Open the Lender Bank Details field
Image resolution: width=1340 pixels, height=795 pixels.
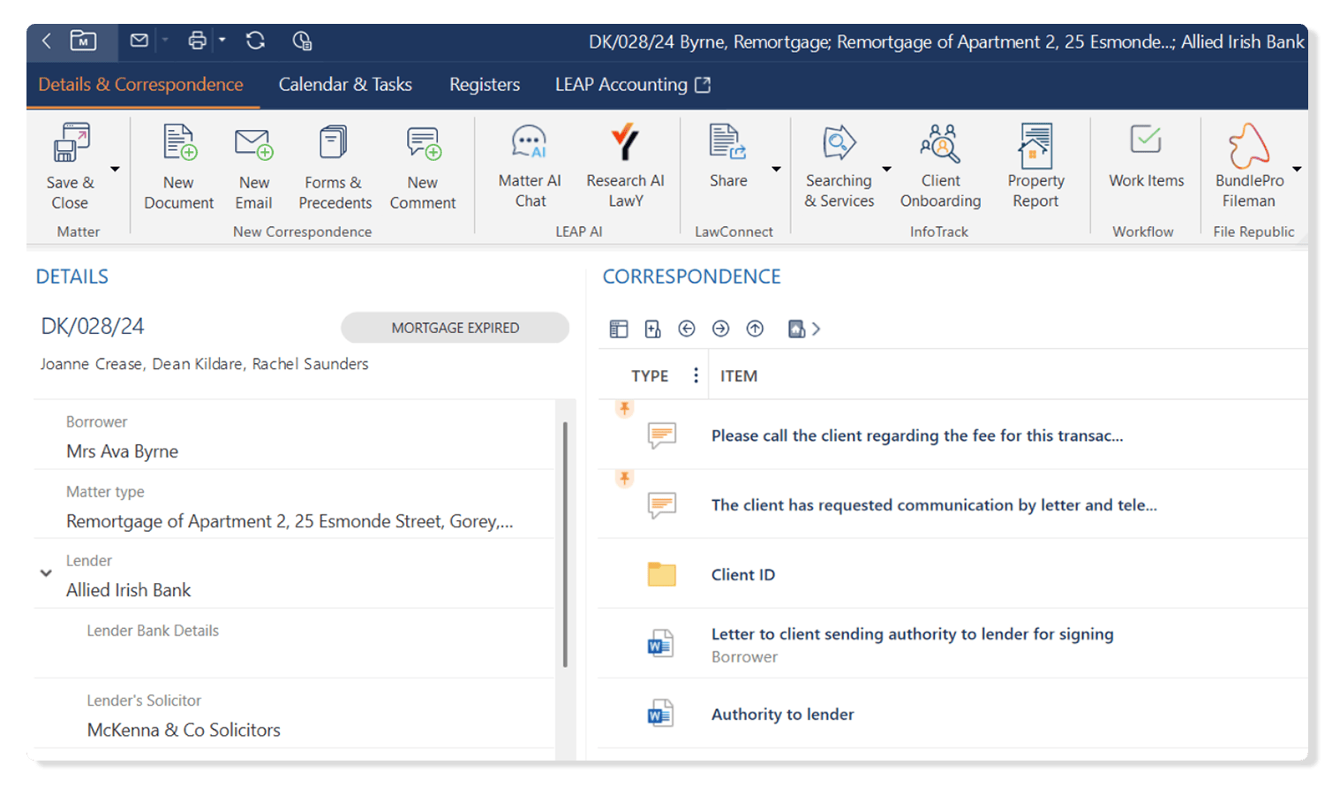pos(294,644)
